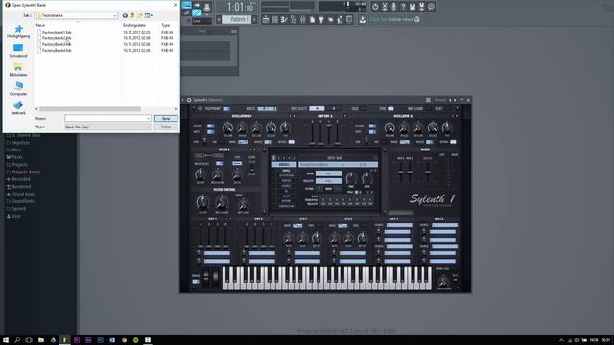Screen dimensions: 614x345
Task: Open the Pattern 1 selector
Action: [x=237, y=19]
